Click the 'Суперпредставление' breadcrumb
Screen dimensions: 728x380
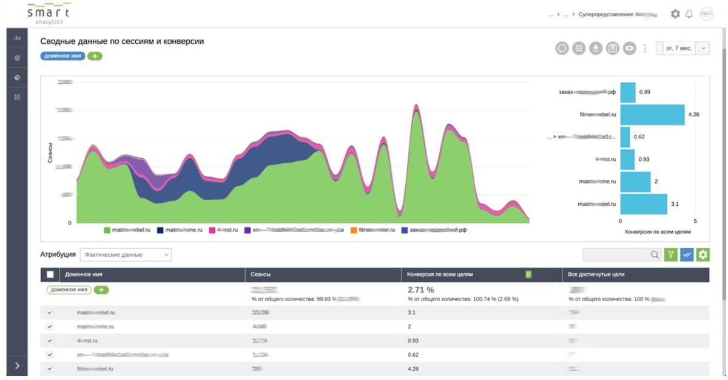606,14
